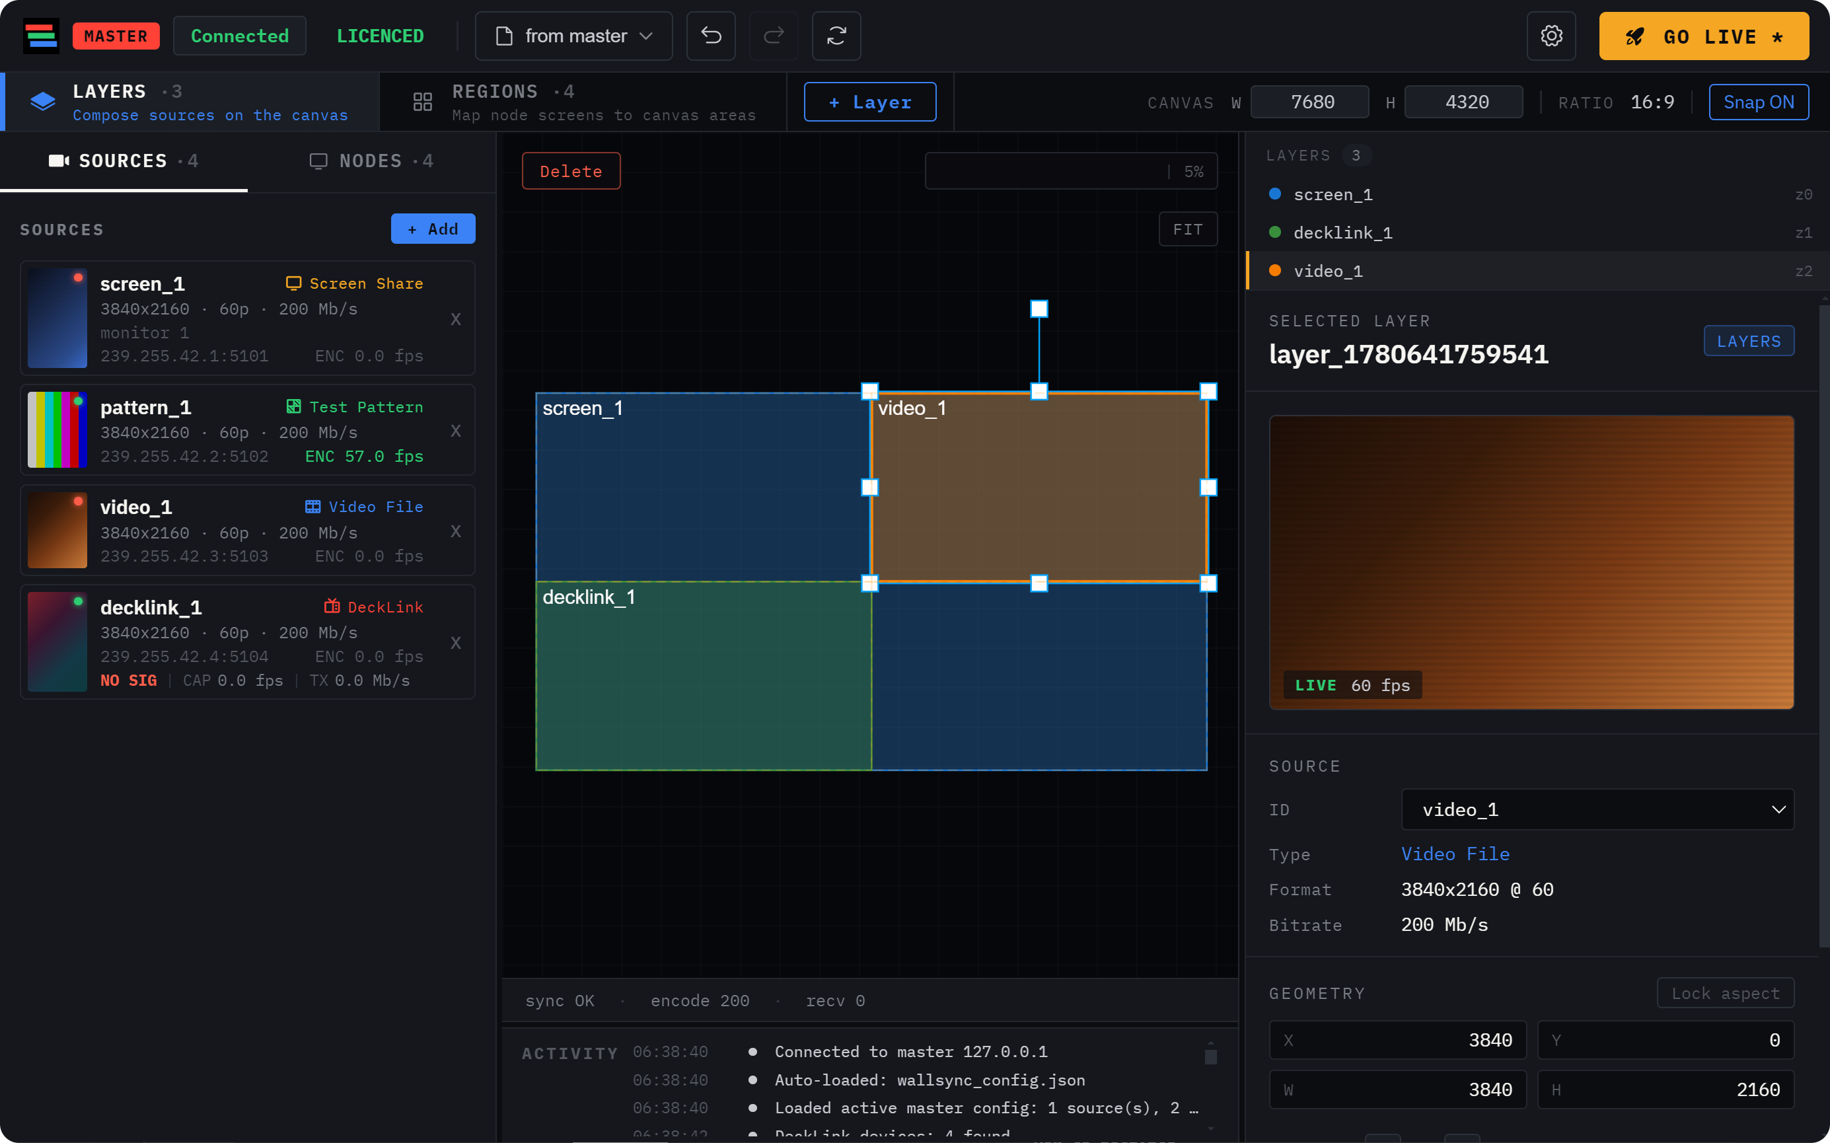Viewport: 1830px width, 1143px height.
Task: Click the + Layer button
Action: click(869, 102)
